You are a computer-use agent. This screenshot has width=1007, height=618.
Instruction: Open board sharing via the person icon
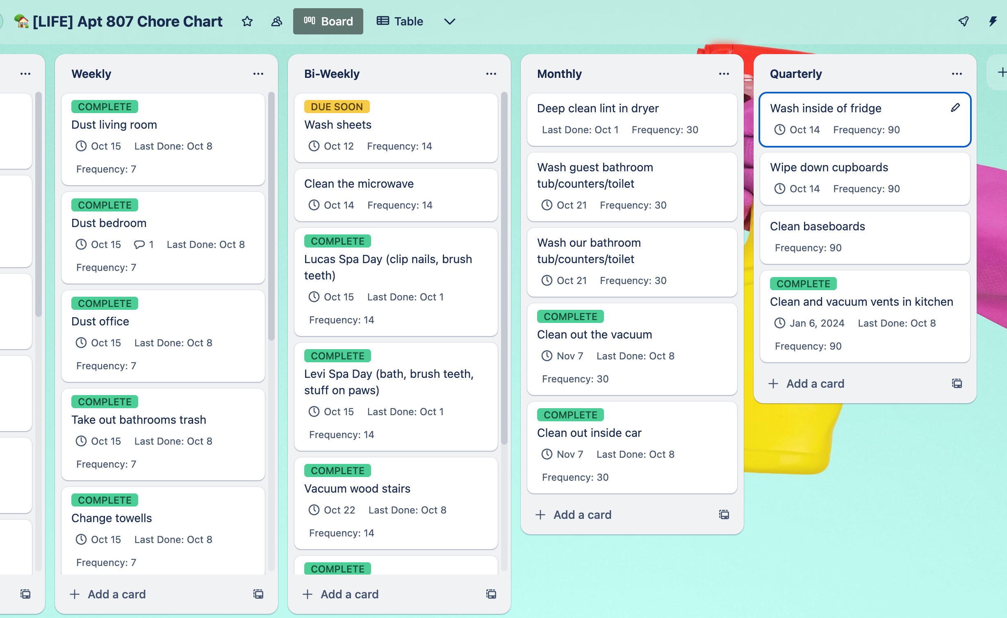point(276,21)
